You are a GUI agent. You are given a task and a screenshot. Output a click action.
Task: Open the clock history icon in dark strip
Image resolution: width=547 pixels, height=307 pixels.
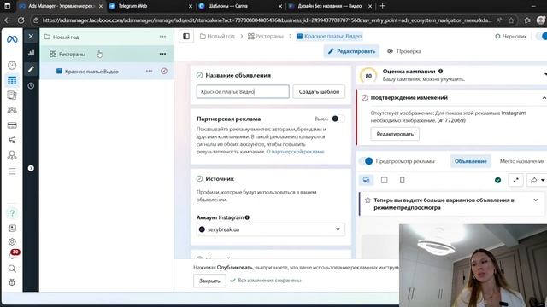tap(31, 85)
